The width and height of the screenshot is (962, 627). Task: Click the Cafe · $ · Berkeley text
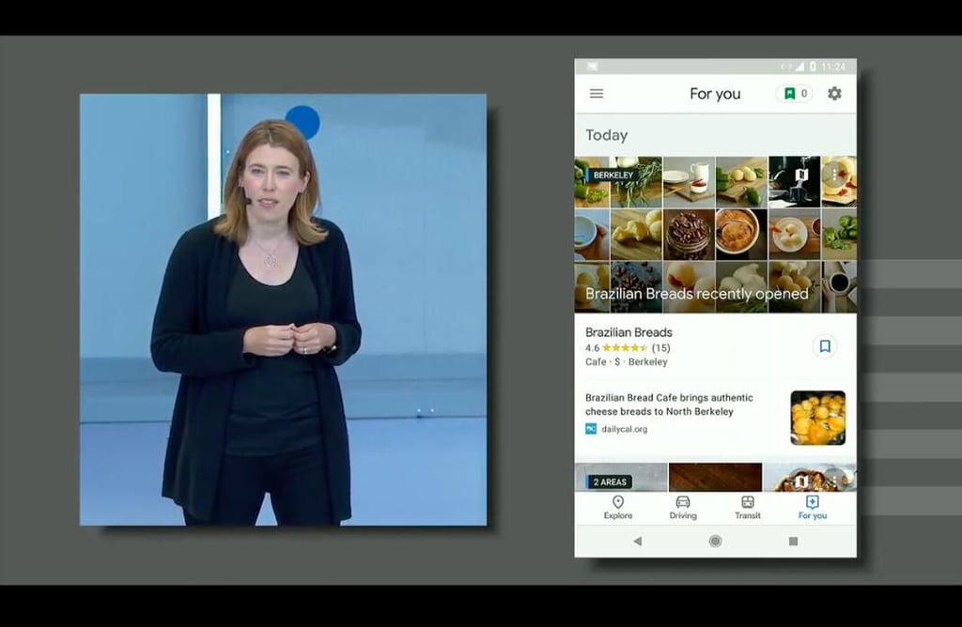[x=627, y=361]
